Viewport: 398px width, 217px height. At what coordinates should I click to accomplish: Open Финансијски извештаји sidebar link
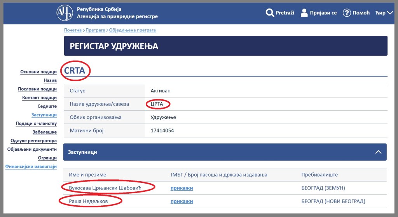pos(31,167)
